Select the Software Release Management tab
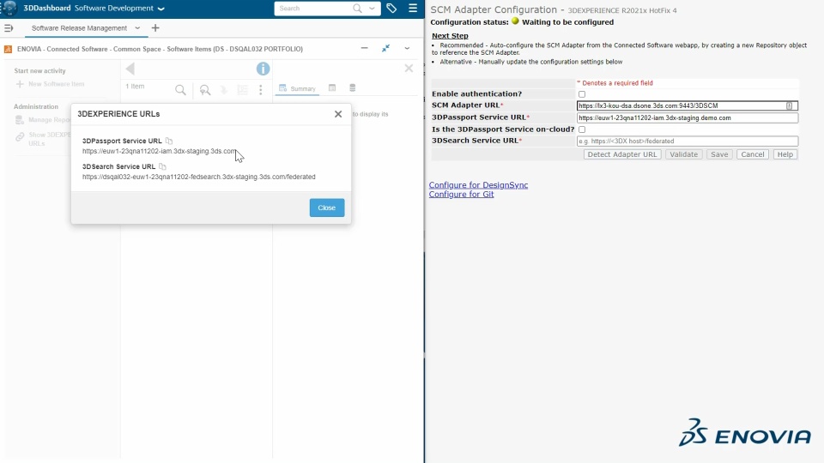This screenshot has height=463, width=824. point(79,28)
